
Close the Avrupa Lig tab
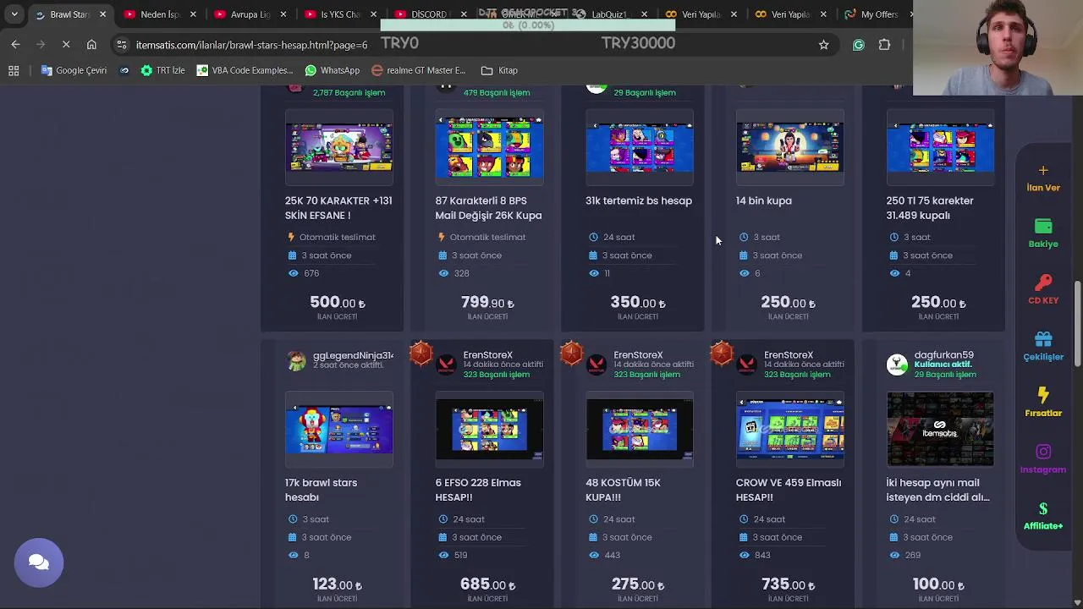(283, 14)
